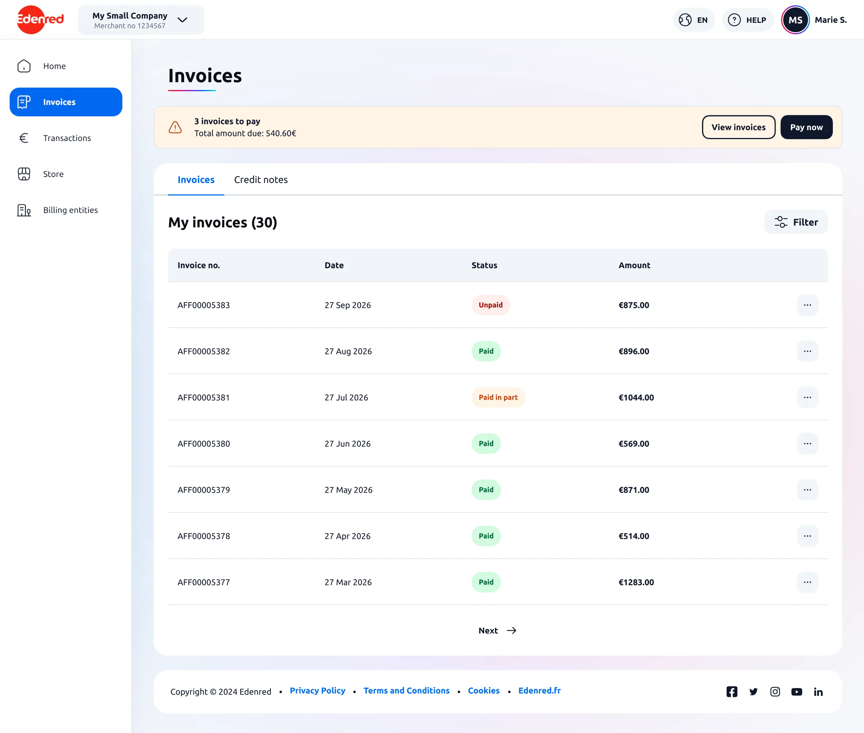
Task: Open the Facebook footer icon
Action: pos(732,691)
